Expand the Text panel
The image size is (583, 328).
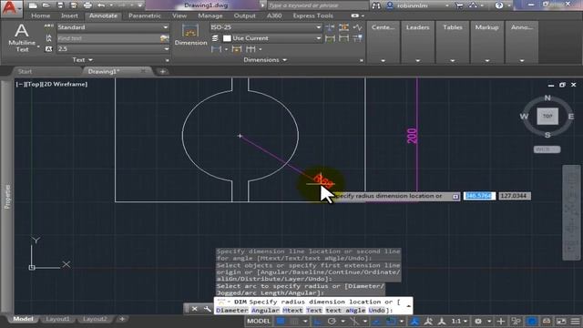coord(82,59)
